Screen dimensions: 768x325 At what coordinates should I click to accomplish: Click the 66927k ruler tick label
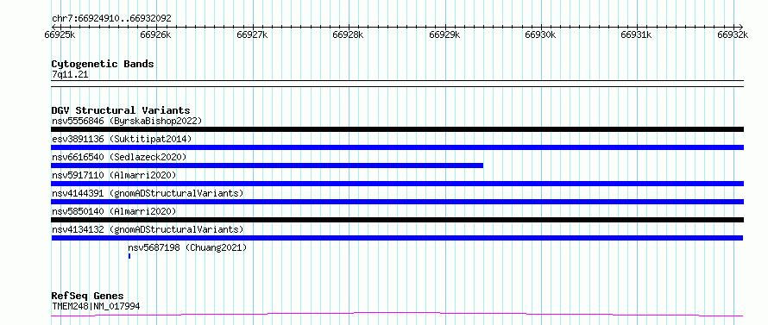[x=252, y=34]
